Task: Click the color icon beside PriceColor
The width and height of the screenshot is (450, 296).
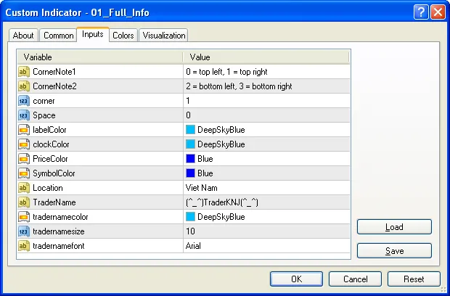Action: pos(23,159)
